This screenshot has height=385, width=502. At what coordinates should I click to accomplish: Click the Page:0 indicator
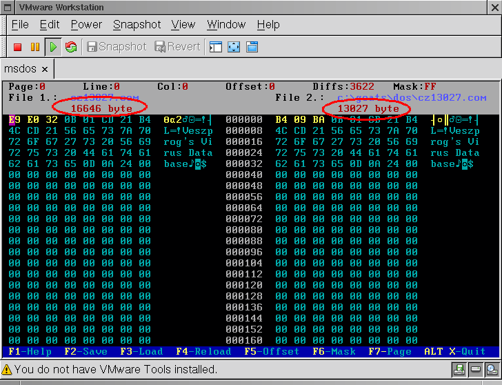coord(27,86)
